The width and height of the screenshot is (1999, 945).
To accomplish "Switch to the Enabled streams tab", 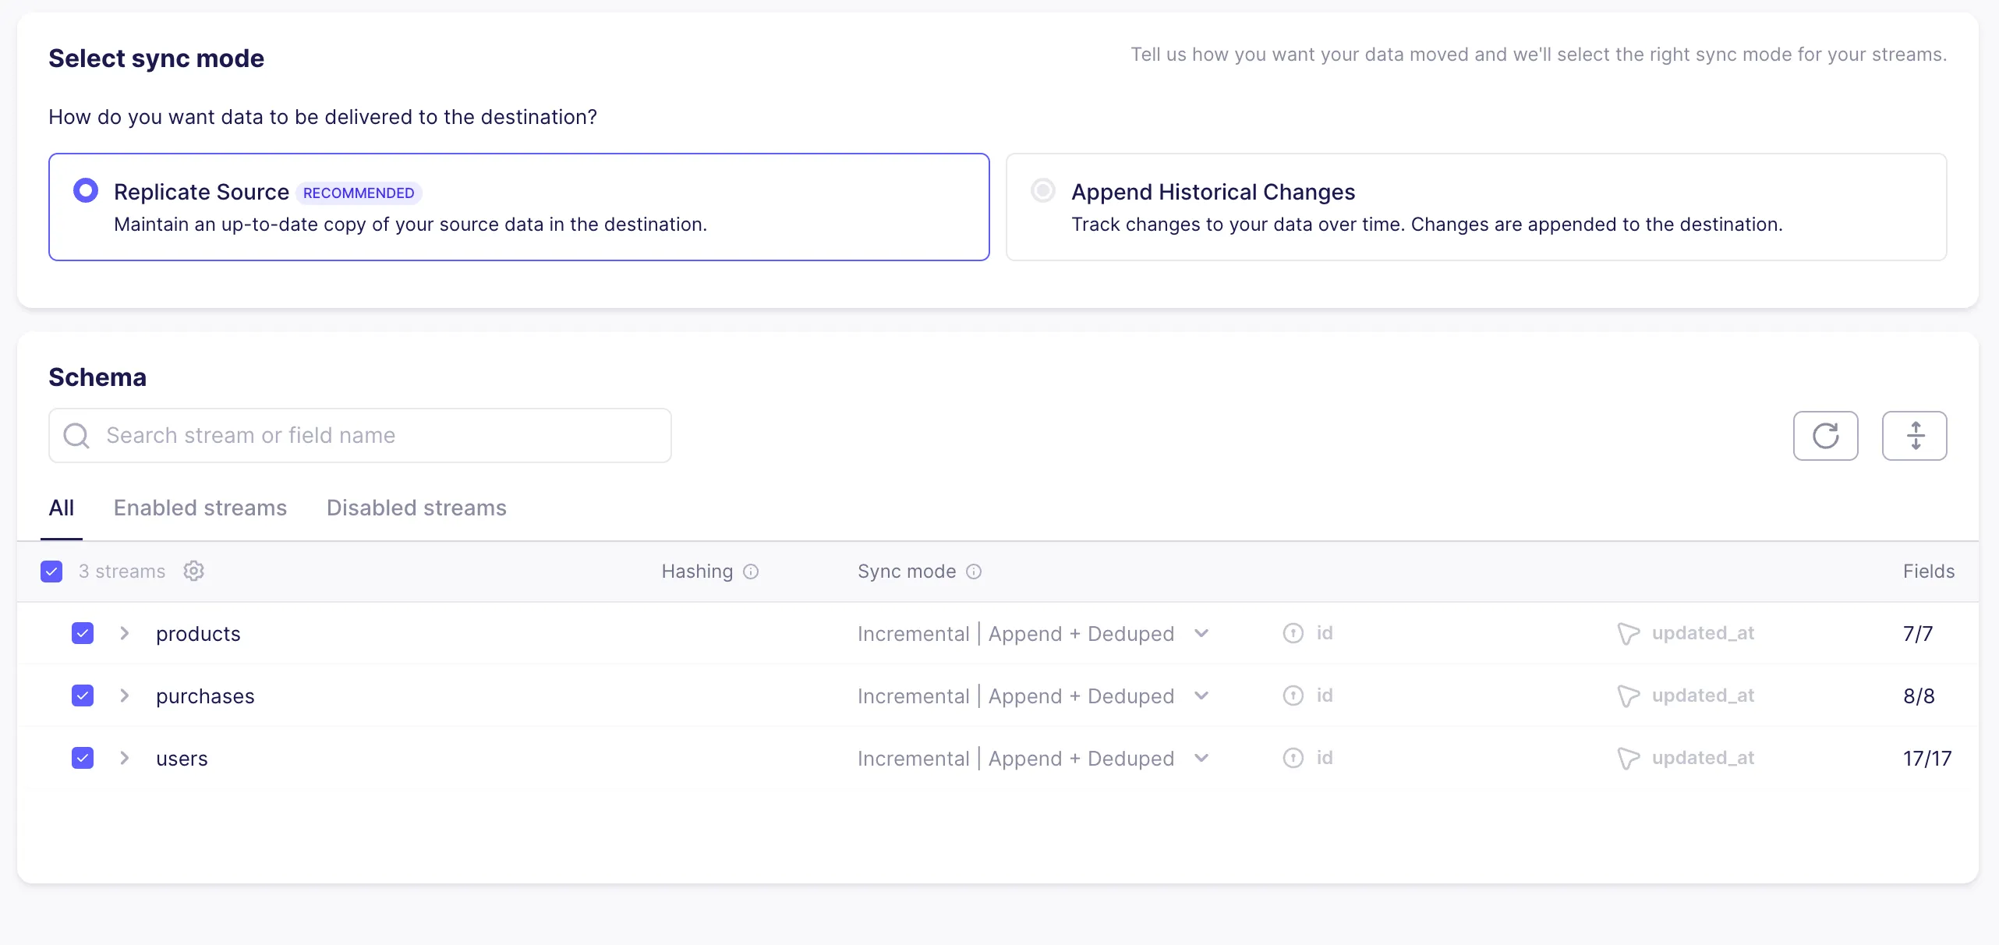I will tap(200, 508).
